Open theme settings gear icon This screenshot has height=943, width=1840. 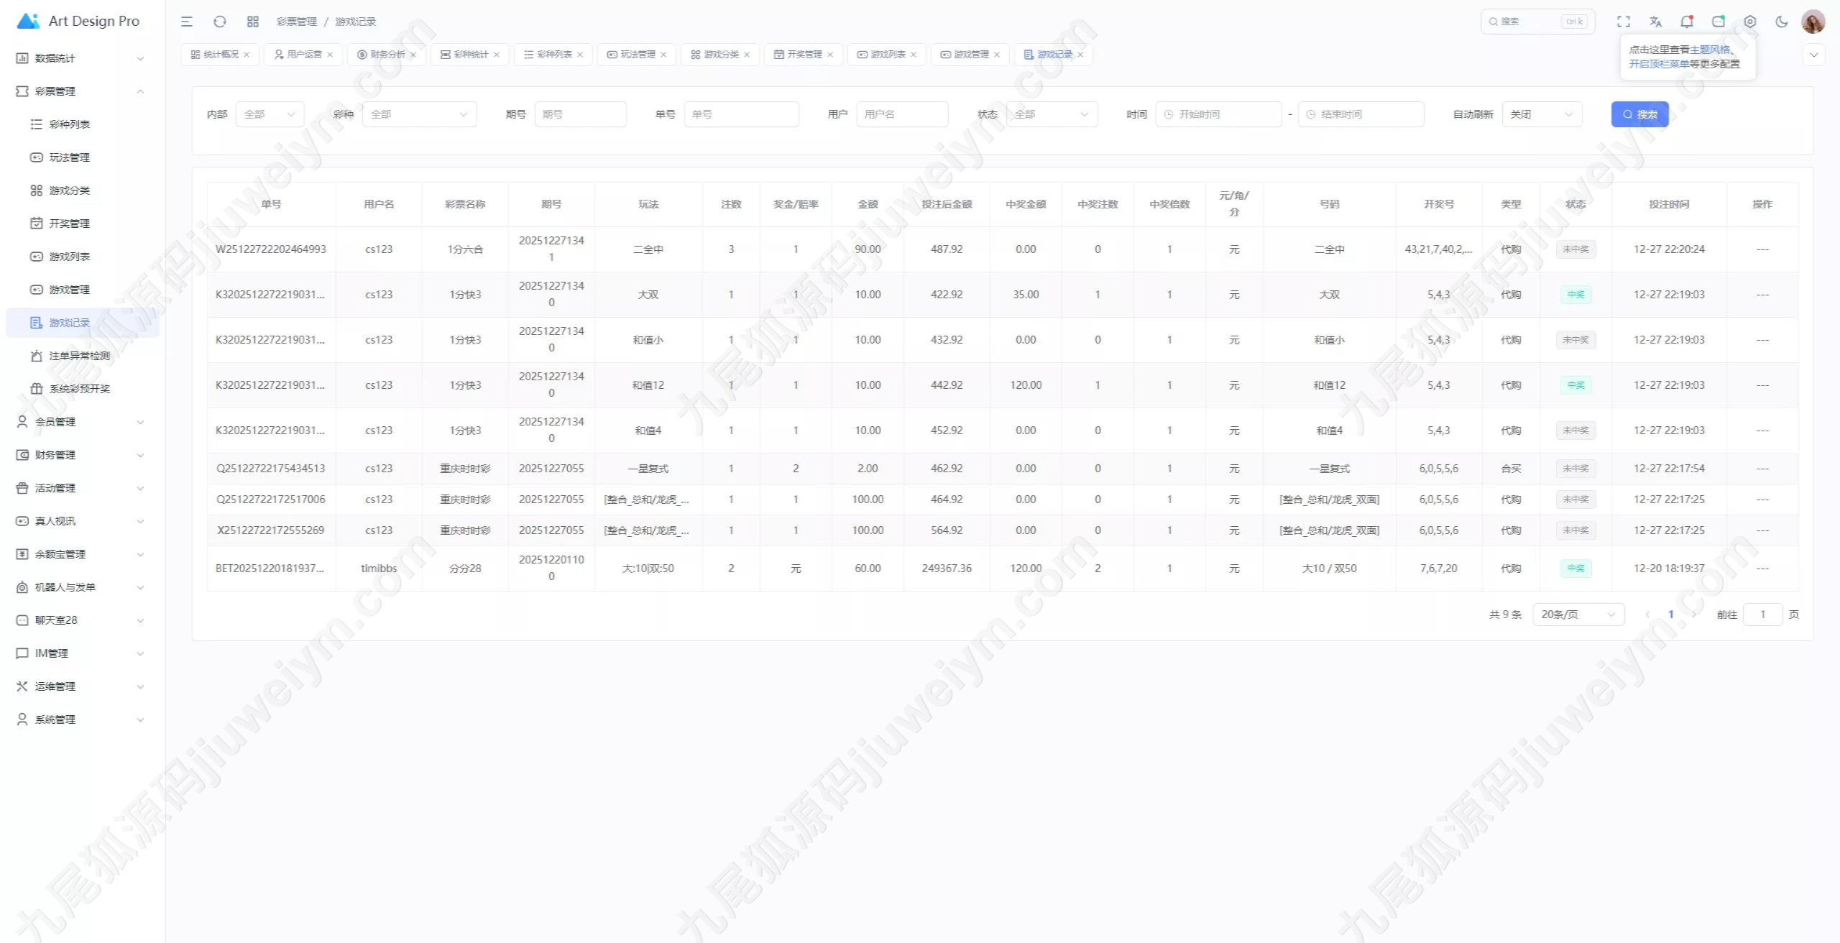click(x=1750, y=22)
